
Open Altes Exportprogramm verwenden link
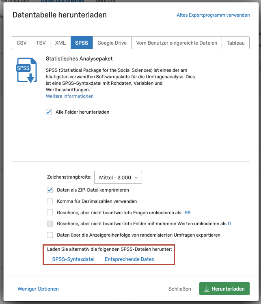[x=213, y=15]
